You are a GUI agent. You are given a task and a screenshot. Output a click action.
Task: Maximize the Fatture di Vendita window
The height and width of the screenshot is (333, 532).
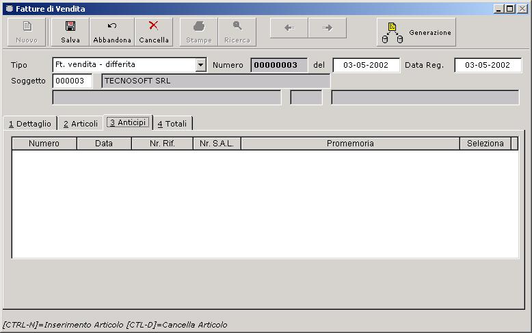(x=509, y=9)
